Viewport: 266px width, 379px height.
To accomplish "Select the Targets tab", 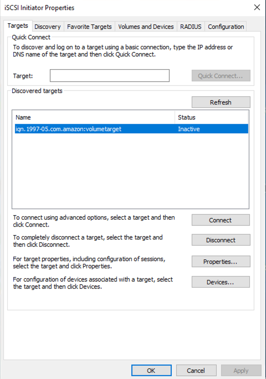I will 18,26.
